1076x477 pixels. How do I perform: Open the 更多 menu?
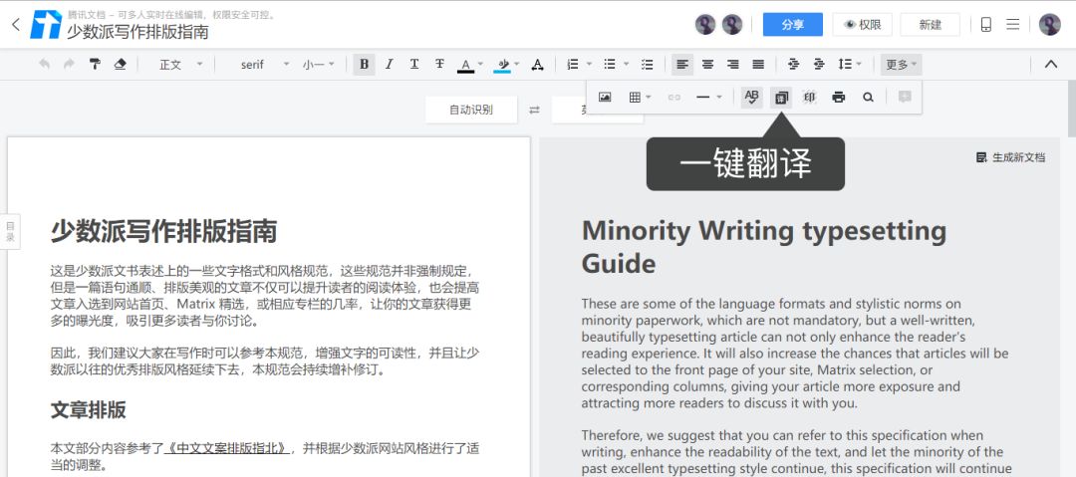(x=901, y=65)
